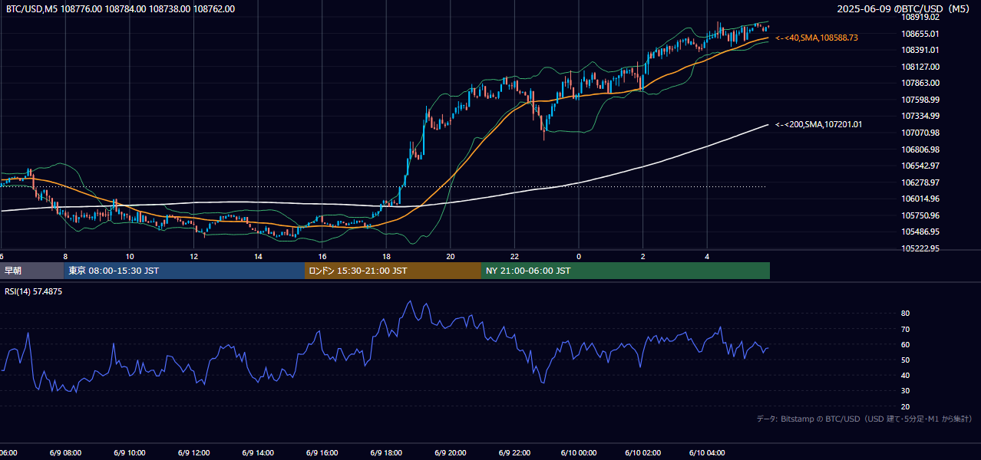Click the ロンドン 15:30-21:00 JST session bar

(393, 271)
